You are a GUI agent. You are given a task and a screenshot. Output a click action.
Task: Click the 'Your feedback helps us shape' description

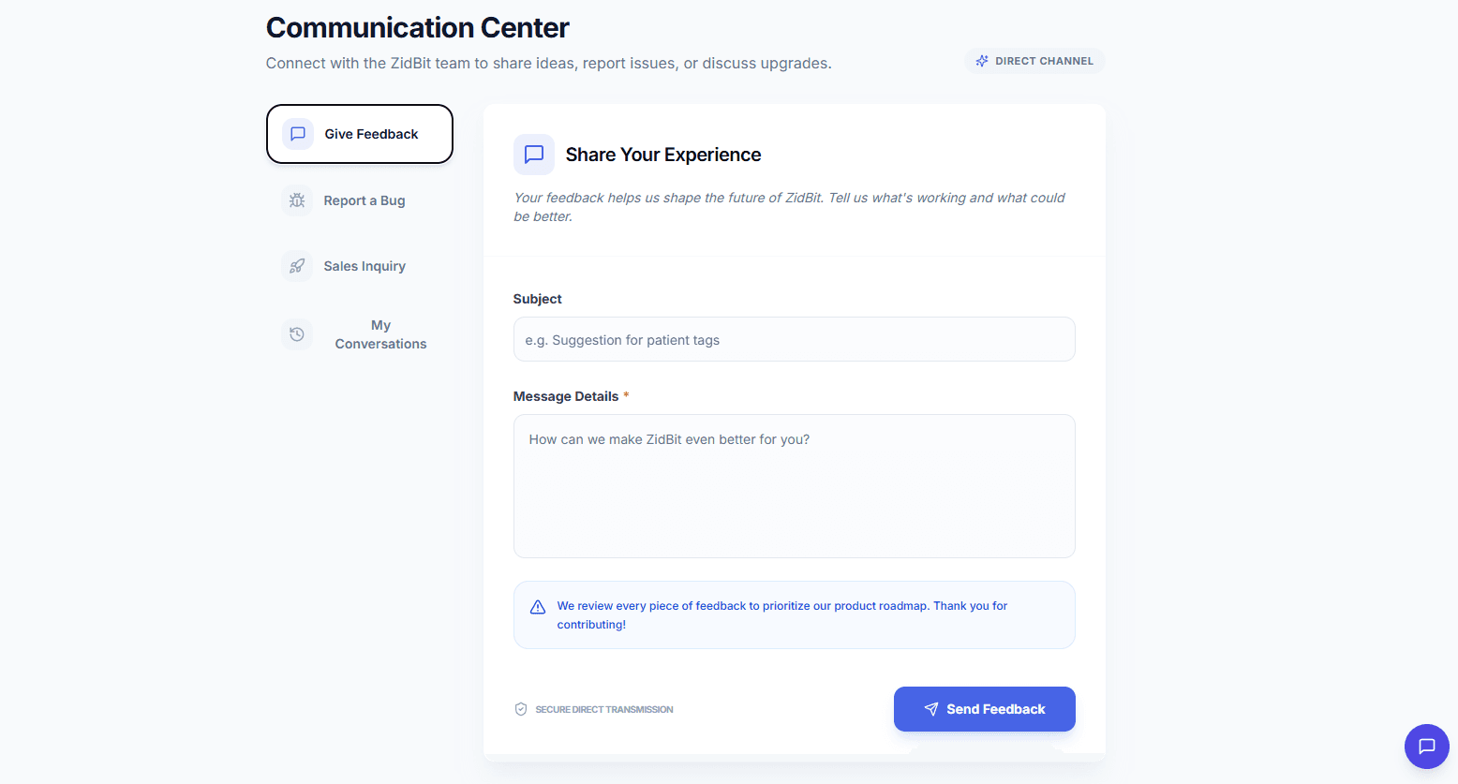789,207
